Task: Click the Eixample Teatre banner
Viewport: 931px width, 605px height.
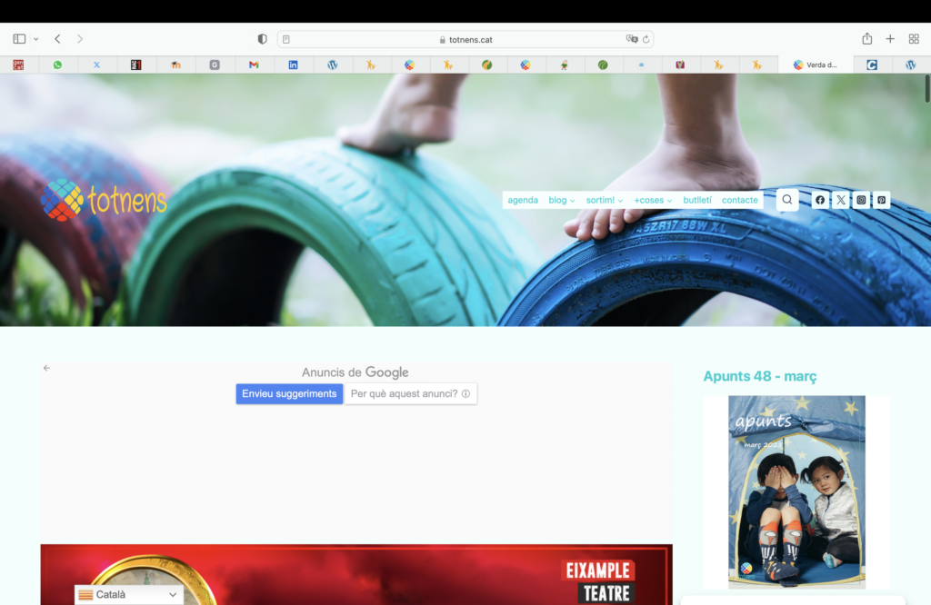Action: point(356,574)
